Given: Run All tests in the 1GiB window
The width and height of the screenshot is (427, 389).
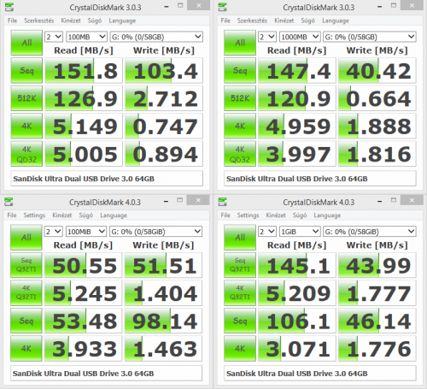Looking at the screenshot, I should click(x=240, y=238).
